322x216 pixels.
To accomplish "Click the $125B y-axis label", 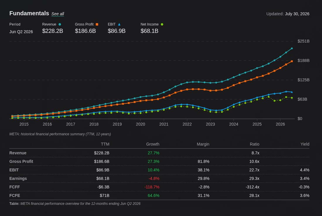I will click(304, 80).
